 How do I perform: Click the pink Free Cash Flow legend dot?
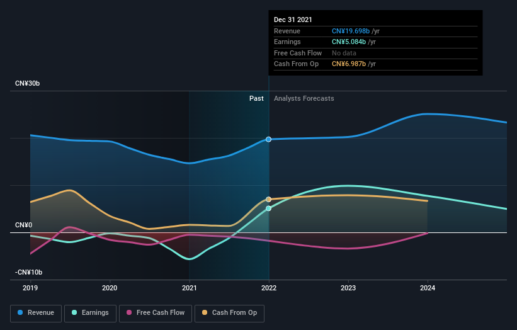(129, 312)
